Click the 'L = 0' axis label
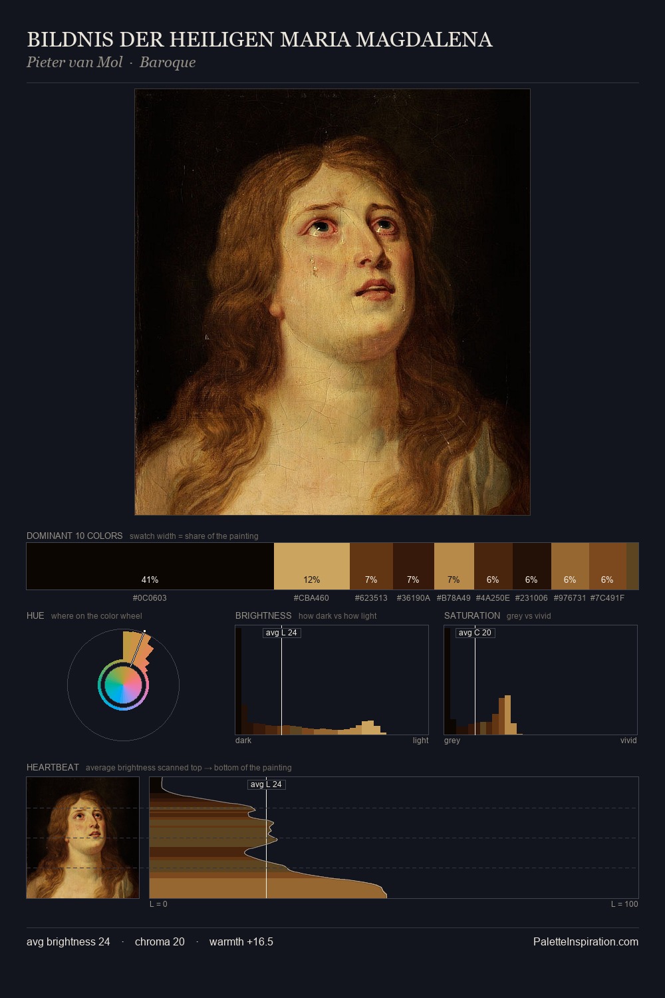 [158, 904]
